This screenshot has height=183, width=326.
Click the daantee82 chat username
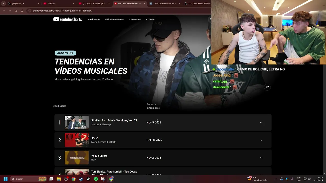coord(221,87)
